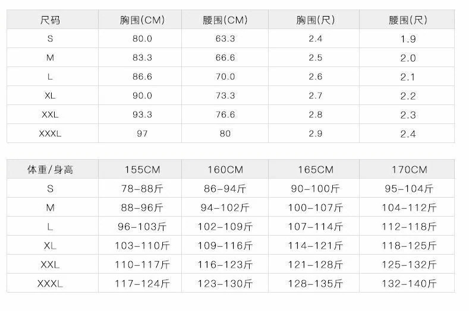
Task: Click the 86.6 bust value for size L
Action: point(142,77)
